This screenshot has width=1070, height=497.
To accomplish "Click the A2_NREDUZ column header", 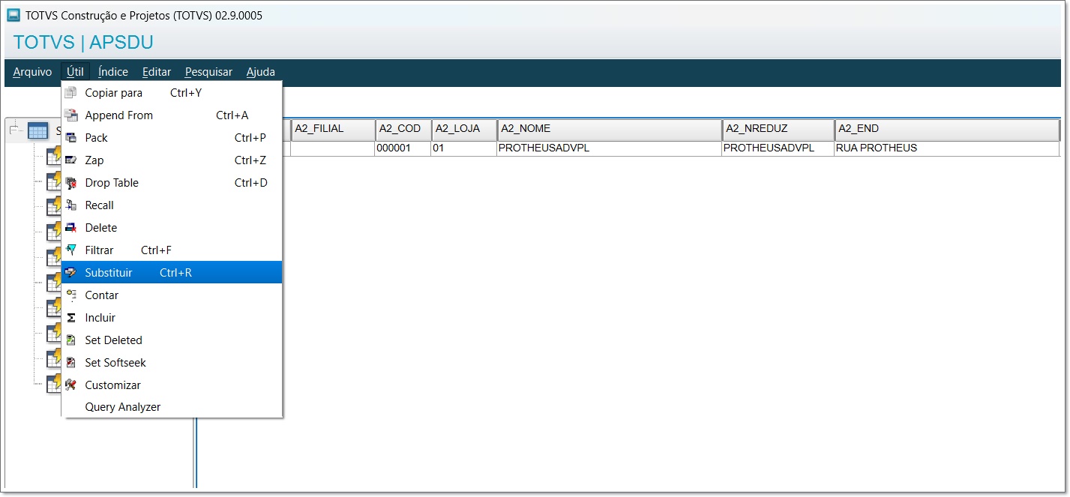I will (778, 130).
